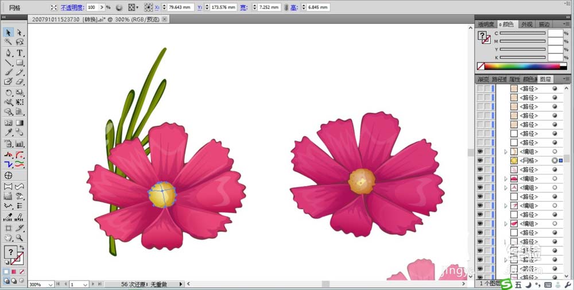574x290 pixels.
Task: Select the Selection (black arrow) tool
Action: tap(9, 32)
